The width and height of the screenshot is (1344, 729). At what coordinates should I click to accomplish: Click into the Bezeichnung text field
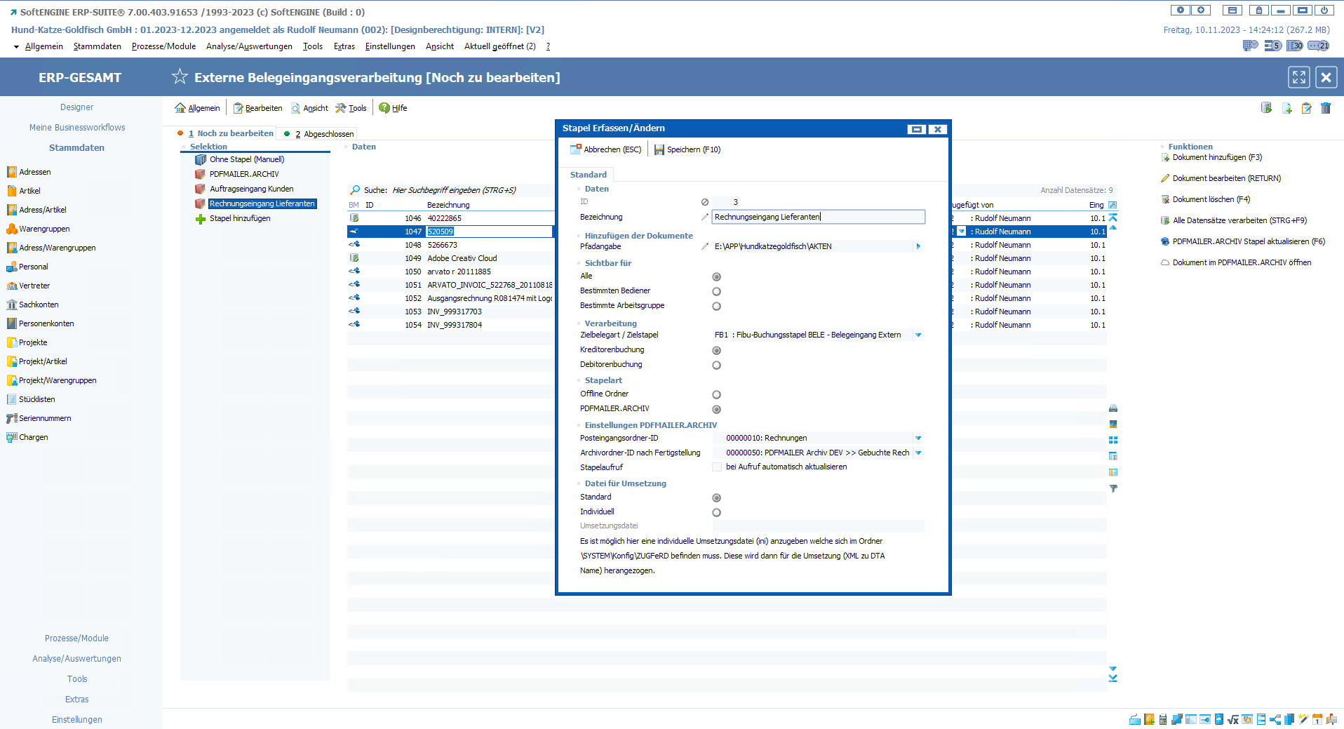[x=817, y=218]
